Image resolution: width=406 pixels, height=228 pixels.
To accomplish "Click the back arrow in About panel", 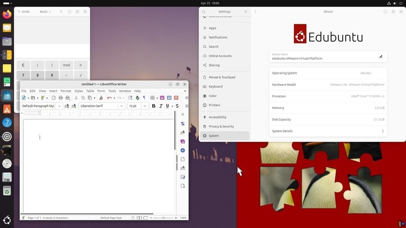I will tap(255, 12).
